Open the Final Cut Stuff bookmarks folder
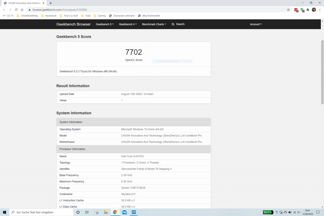 69,16
